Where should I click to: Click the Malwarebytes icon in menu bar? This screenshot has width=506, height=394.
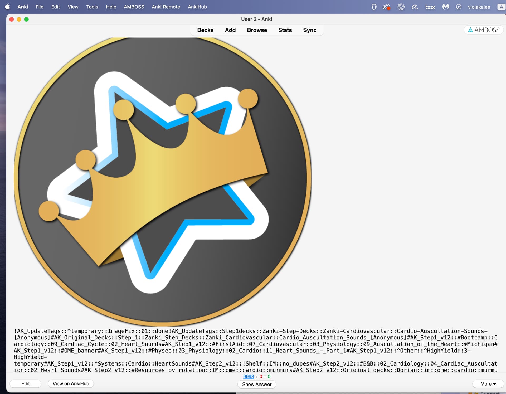point(445,7)
